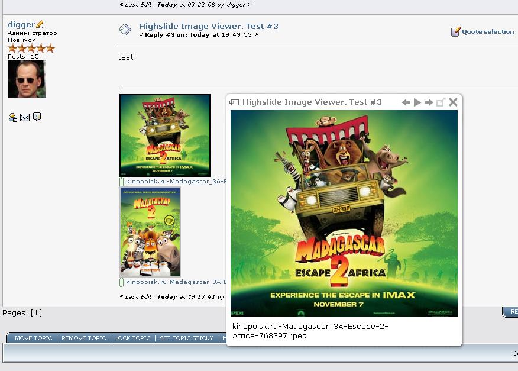Click the 'Reply #3 on: Today at 19:49:53' text
The image size is (518, 371).
pos(199,35)
